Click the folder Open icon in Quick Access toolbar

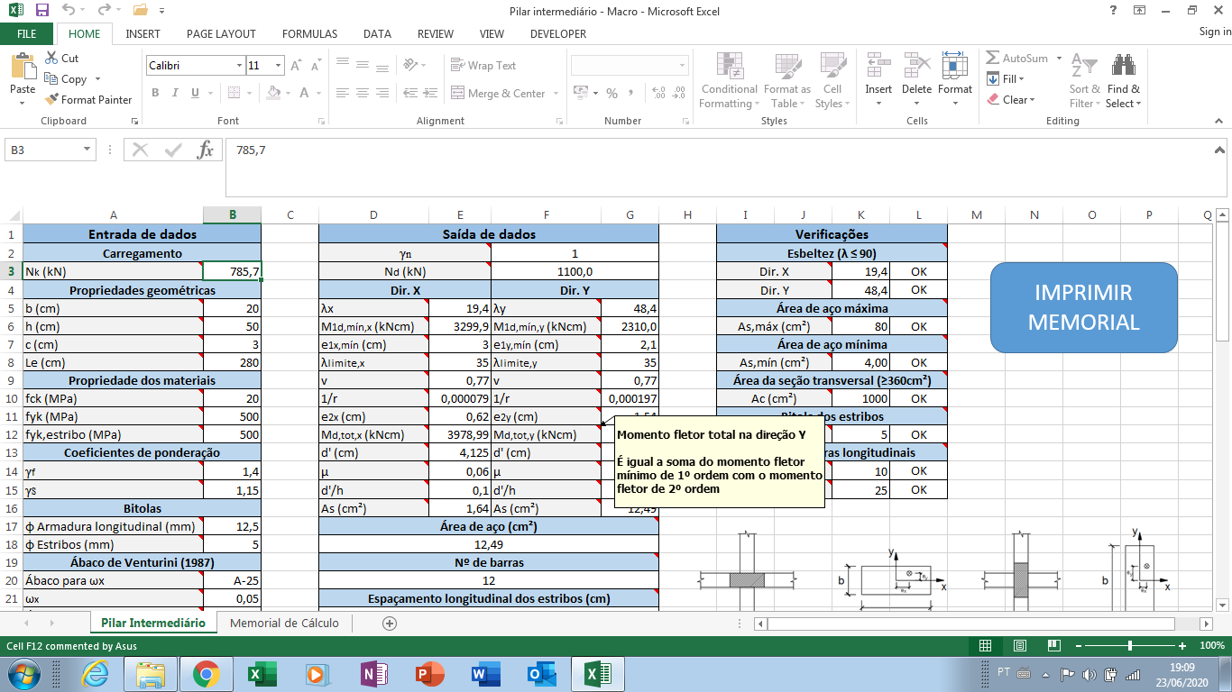tap(140, 10)
